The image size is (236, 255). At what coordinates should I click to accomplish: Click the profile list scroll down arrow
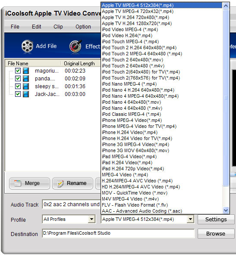click(x=226, y=210)
